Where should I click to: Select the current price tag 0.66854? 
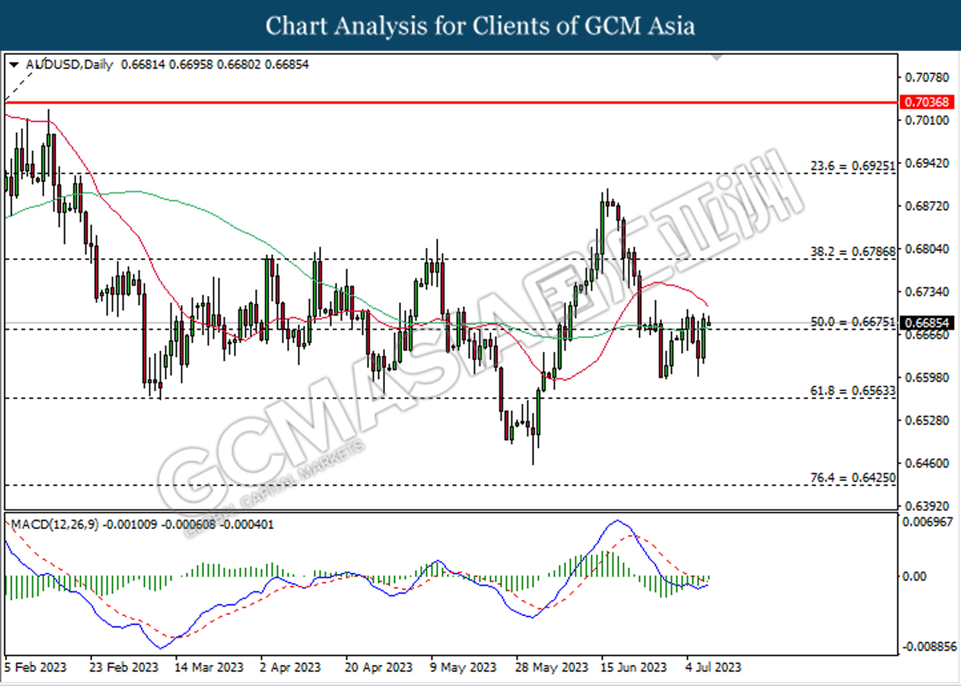[927, 323]
